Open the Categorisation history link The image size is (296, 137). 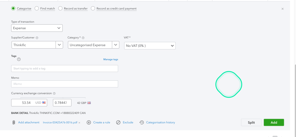[x=161, y=123]
